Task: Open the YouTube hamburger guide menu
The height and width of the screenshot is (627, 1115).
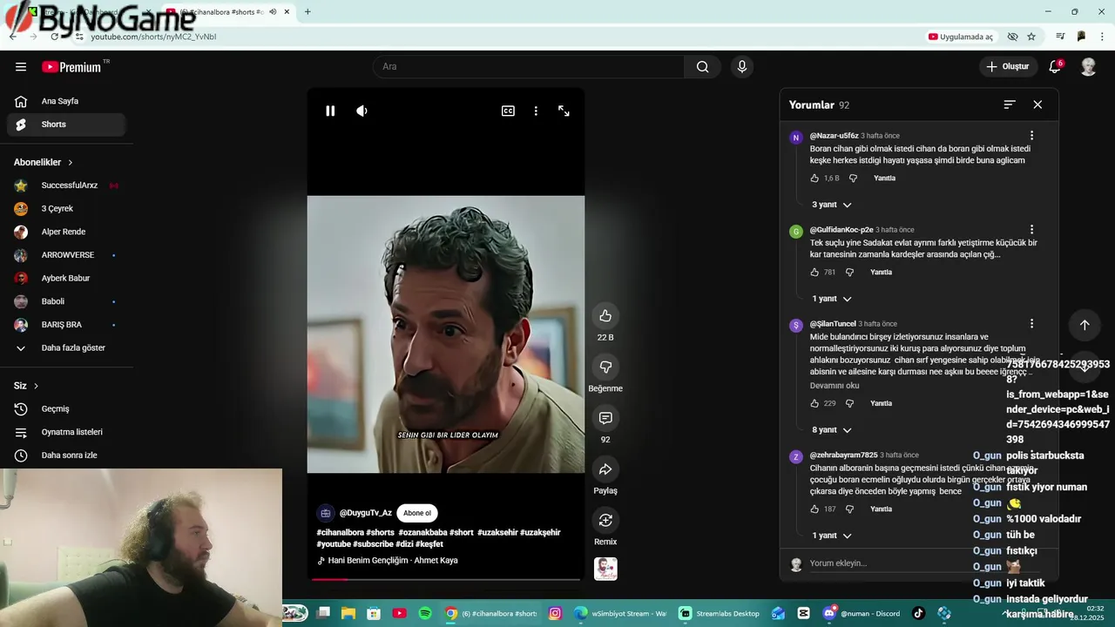Action: [x=21, y=67]
